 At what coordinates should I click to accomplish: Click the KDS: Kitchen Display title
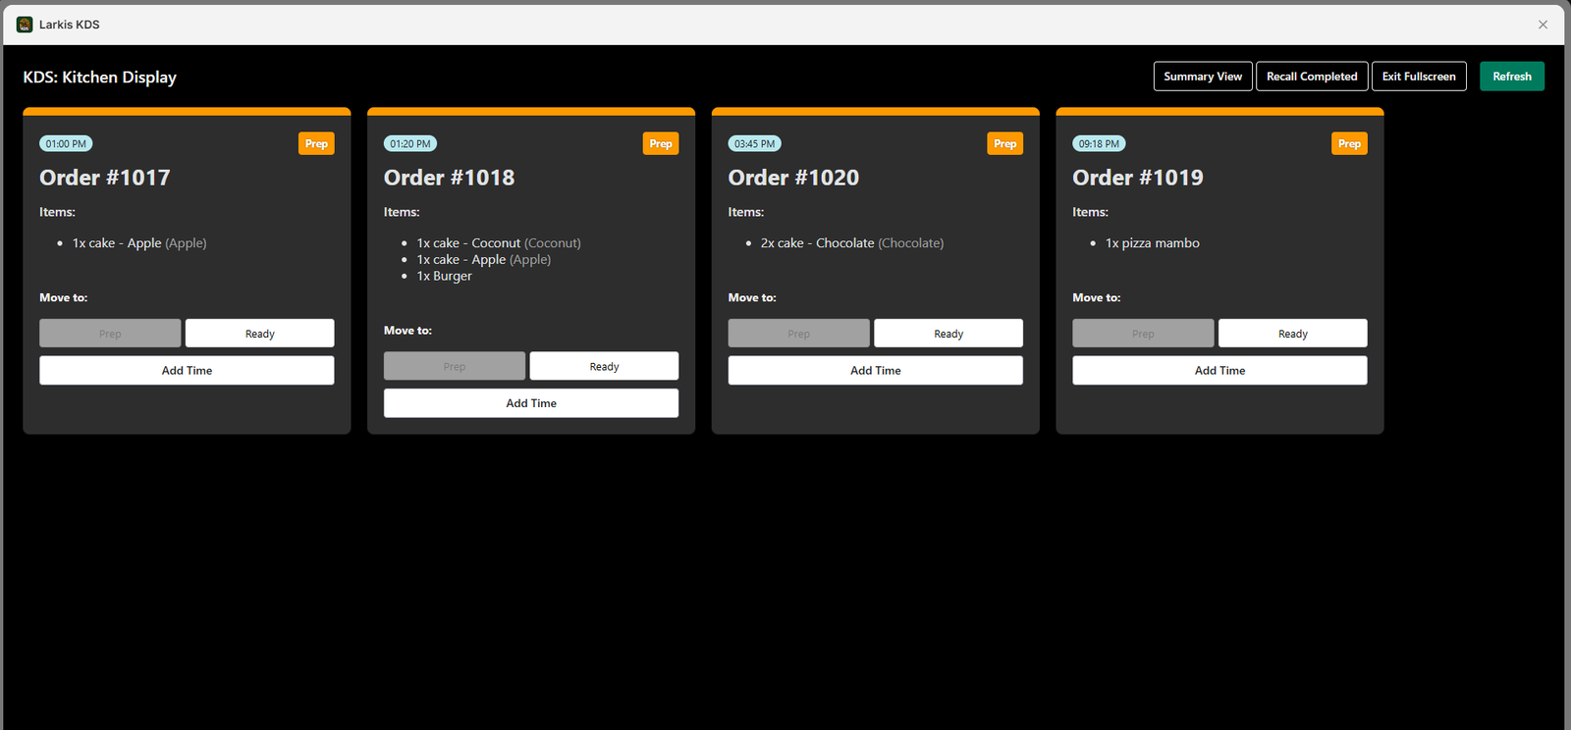tap(100, 78)
